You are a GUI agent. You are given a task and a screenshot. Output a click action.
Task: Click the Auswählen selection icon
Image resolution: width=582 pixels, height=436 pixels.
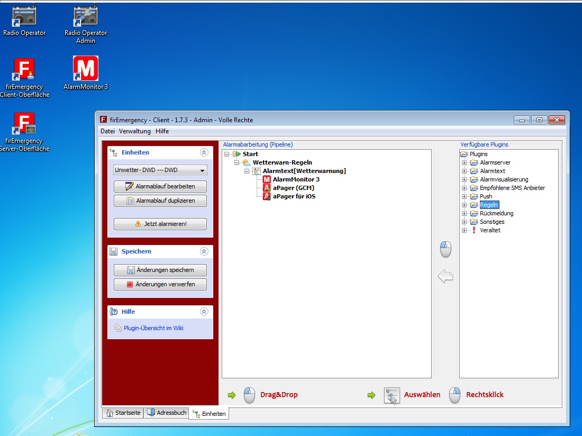pyautogui.click(x=392, y=395)
